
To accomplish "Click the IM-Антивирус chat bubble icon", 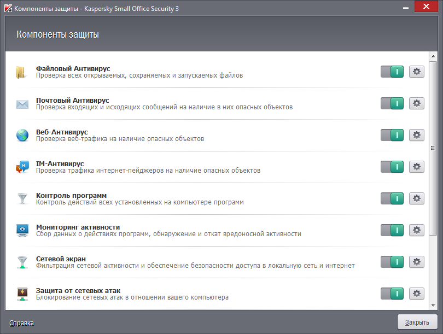I will [22, 167].
